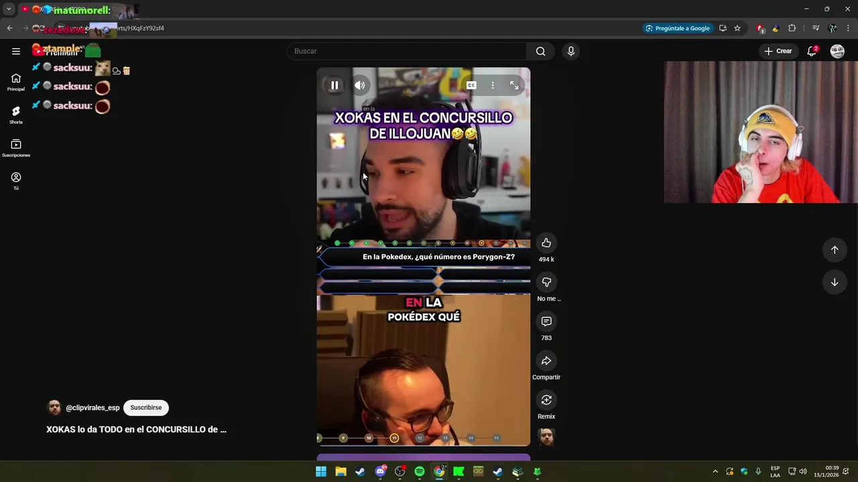Viewport: 858px width, 482px height.
Task: Subscribe with the Suscribirse button
Action: pos(146,408)
